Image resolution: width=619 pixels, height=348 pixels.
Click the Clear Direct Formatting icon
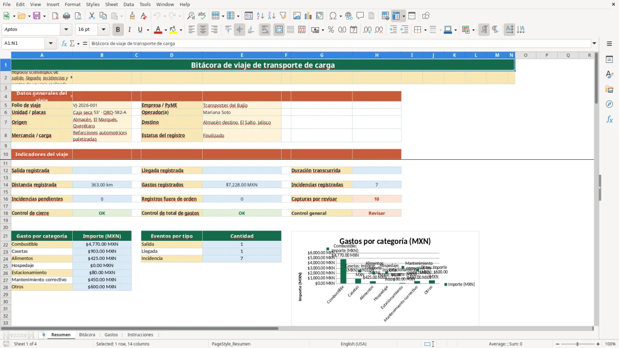point(143,16)
